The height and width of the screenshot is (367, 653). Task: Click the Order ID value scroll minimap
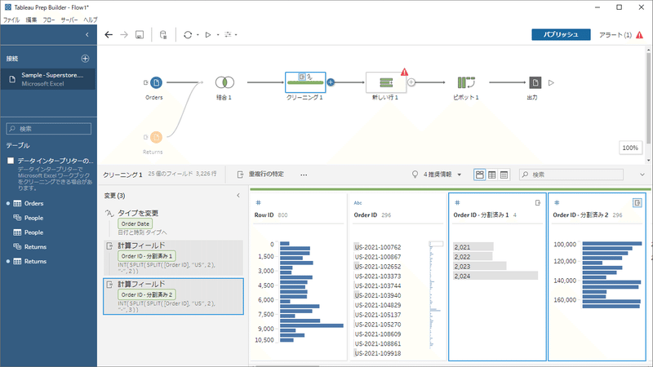pos(436,294)
